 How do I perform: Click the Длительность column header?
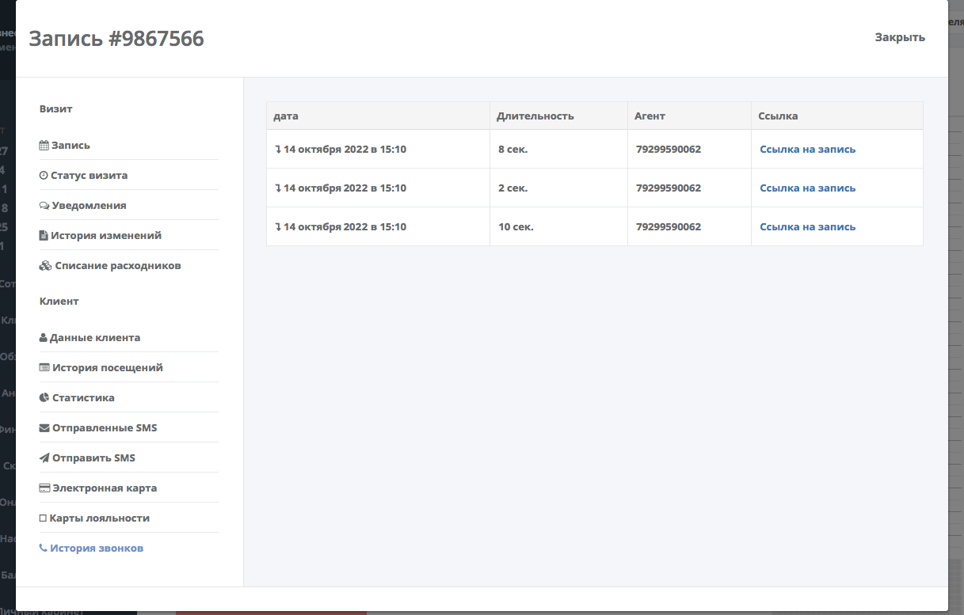535,116
